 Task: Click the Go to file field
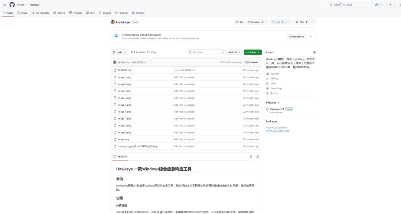point(206,52)
